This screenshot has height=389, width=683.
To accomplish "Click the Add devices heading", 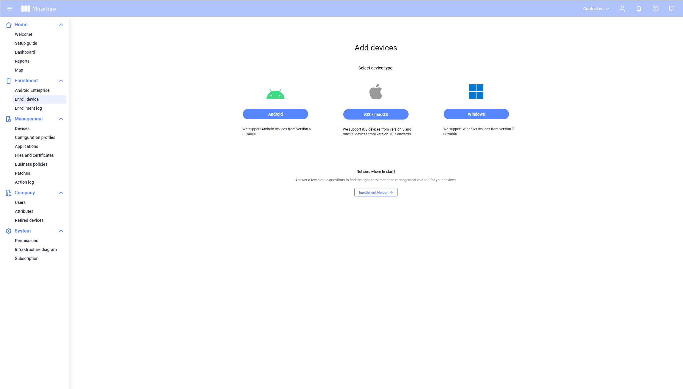I will [x=376, y=48].
